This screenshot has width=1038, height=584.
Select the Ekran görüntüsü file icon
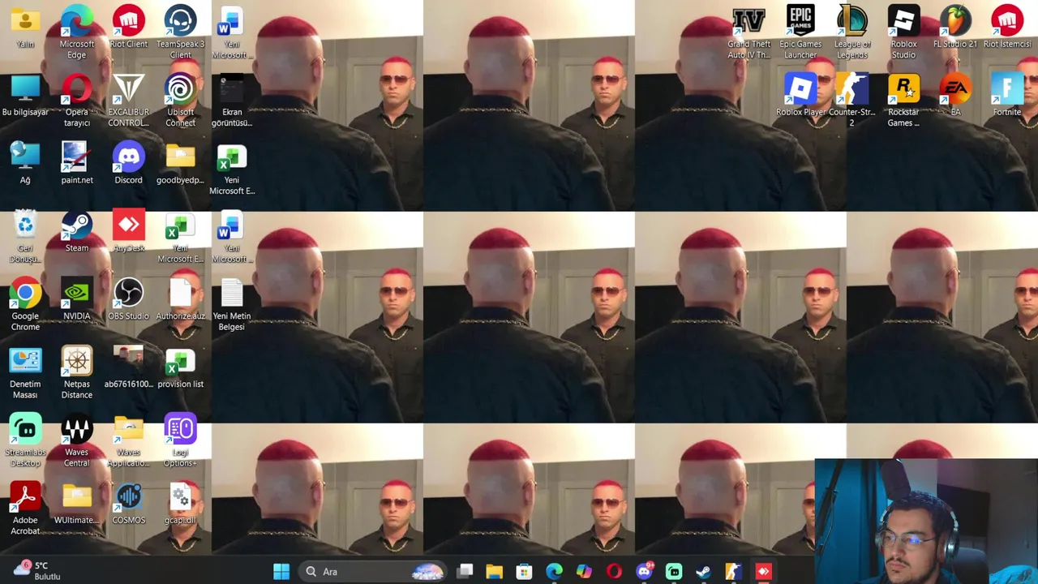click(x=232, y=100)
